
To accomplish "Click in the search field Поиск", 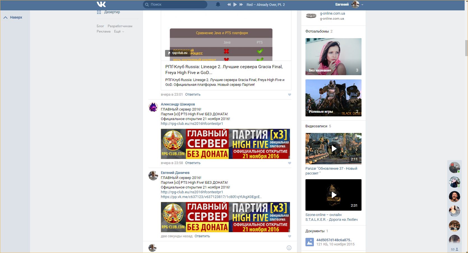I will [177, 4].
